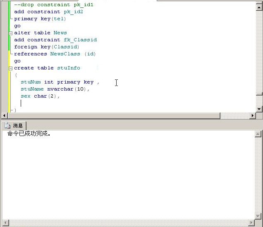This screenshot has height=227, width=263.
Task: Click 'nvarchar(10)' type text
Action: [x=67, y=89]
